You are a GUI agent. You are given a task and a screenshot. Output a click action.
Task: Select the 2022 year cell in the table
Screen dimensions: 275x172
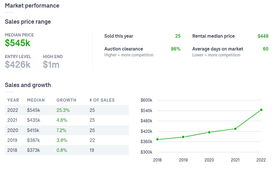pos(13,110)
